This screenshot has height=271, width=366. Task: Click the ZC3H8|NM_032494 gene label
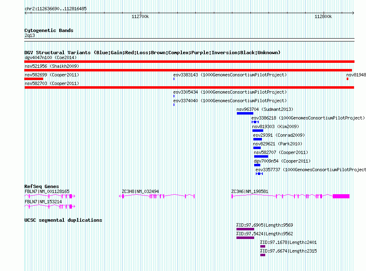pyautogui.click(x=140, y=191)
